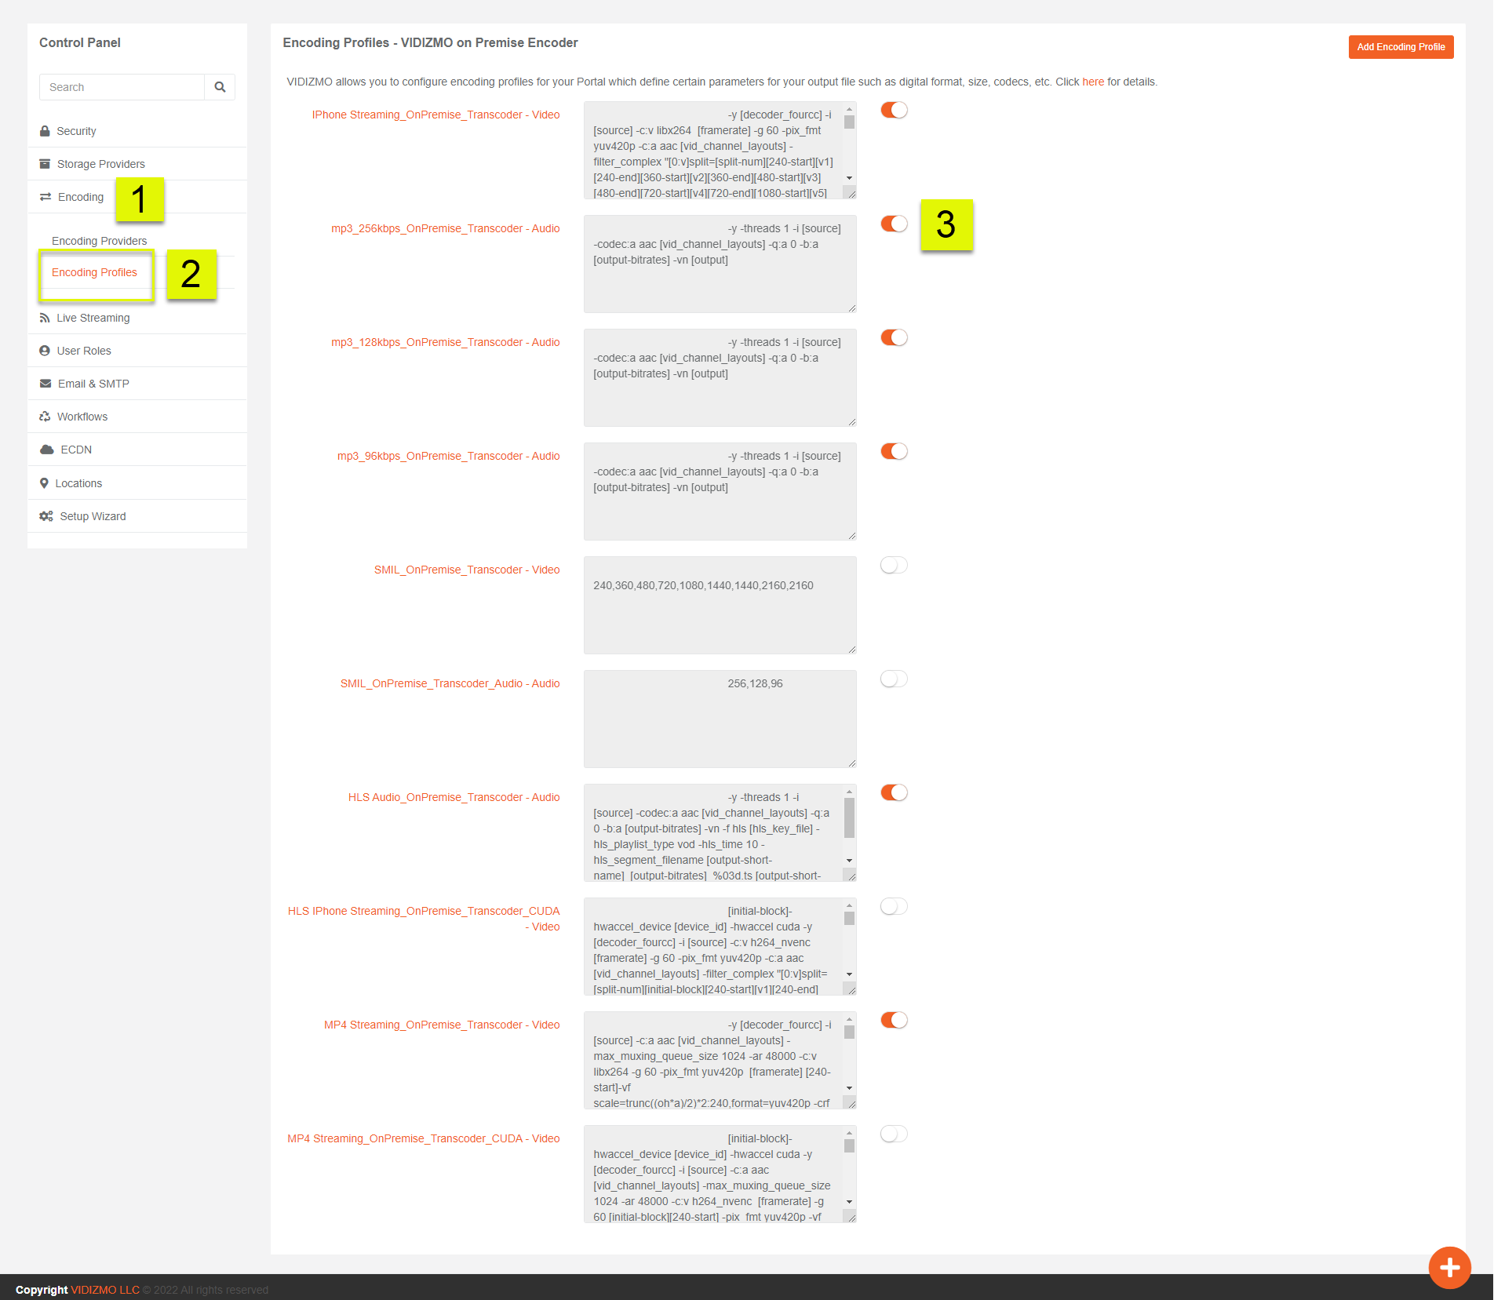Collapse the Encoding menu section
Viewport: 1494px width, 1300px height.
pos(80,197)
